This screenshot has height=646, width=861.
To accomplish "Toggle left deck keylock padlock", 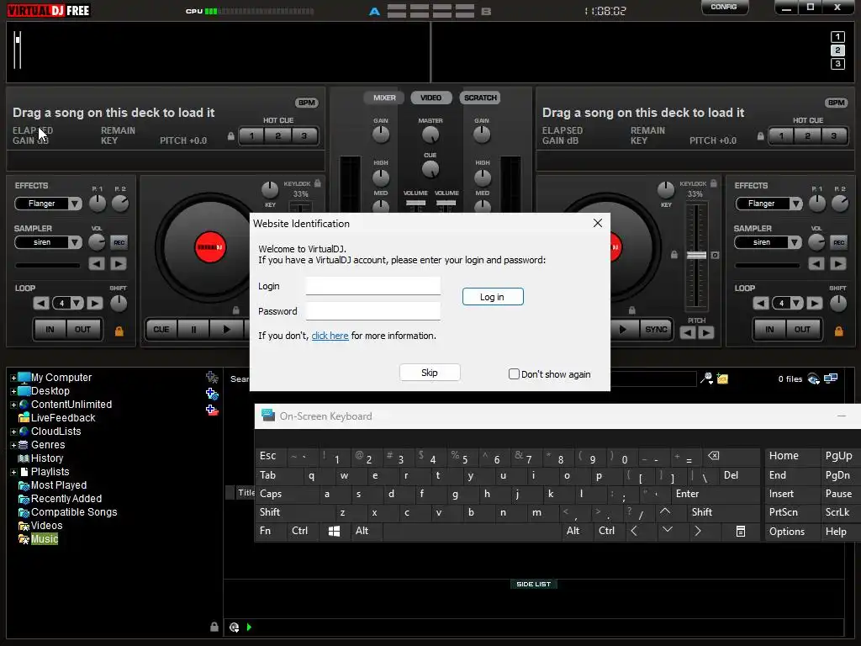I will (317, 183).
